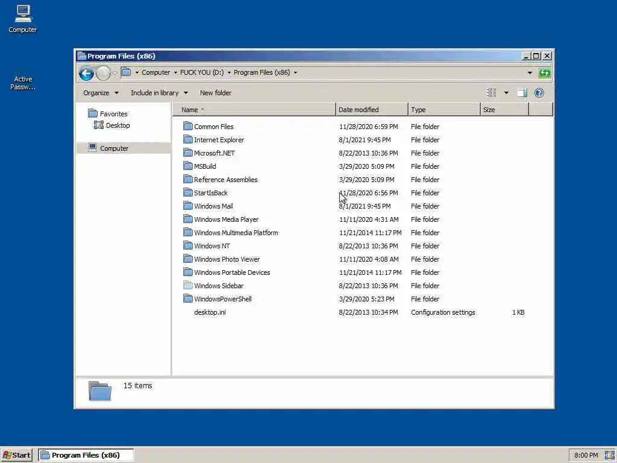Click the Program Files (x86) taskbar button
The width and height of the screenshot is (617, 463).
[86, 455]
